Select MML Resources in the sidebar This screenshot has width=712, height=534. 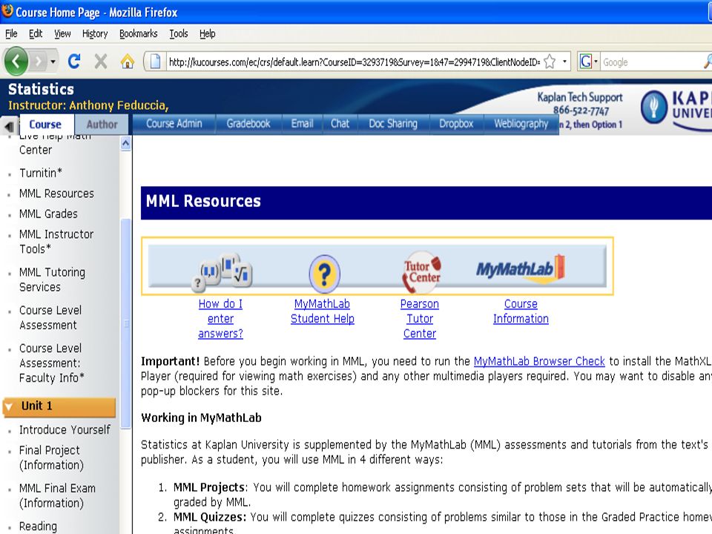pyautogui.click(x=56, y=194)
